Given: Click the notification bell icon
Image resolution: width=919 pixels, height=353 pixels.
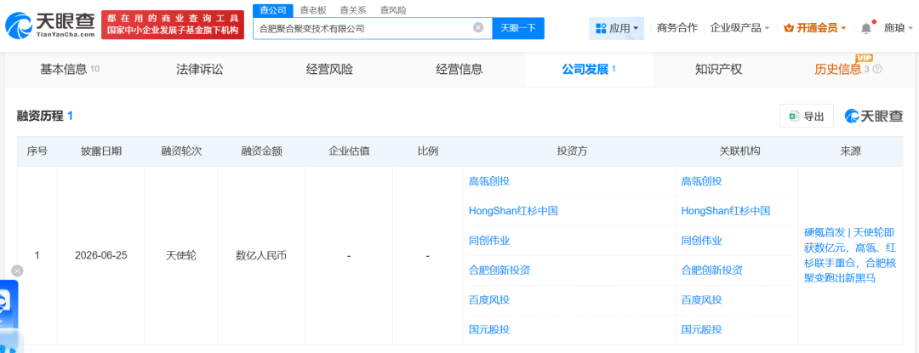Looking at the screenshot, I should click(866, 28).
